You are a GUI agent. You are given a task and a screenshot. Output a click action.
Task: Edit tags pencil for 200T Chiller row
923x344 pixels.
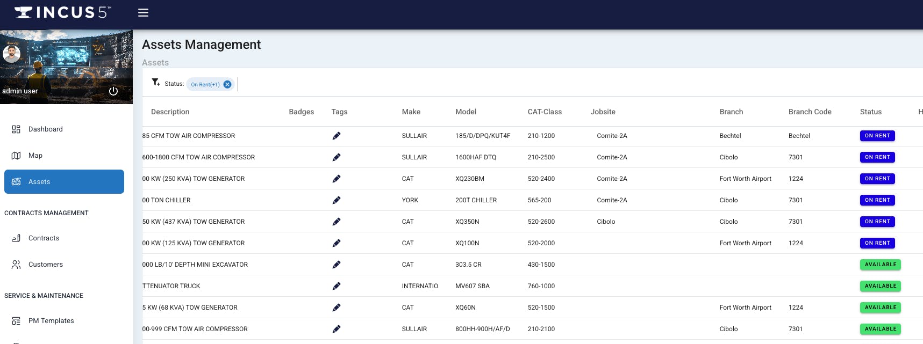[x=337, y=200]
